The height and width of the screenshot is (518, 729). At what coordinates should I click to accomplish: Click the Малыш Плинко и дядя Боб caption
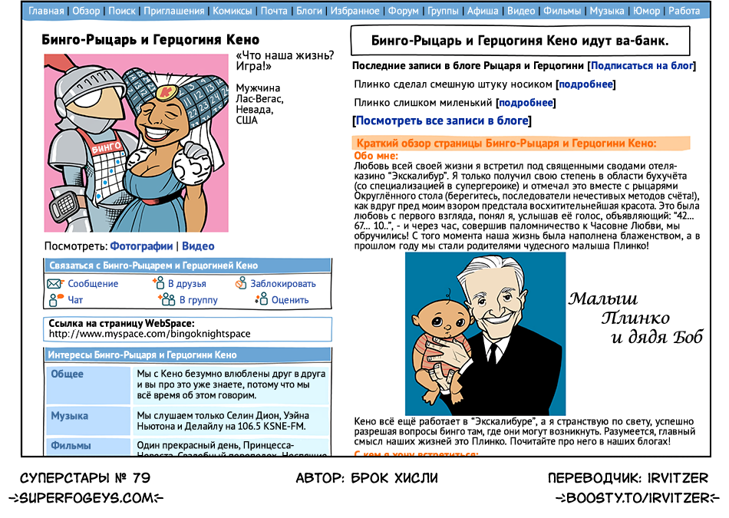(635, 318)
